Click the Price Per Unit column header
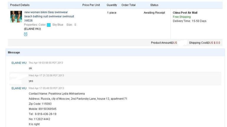The width and height of the screenshot is (227, 127). click(91, 5)
